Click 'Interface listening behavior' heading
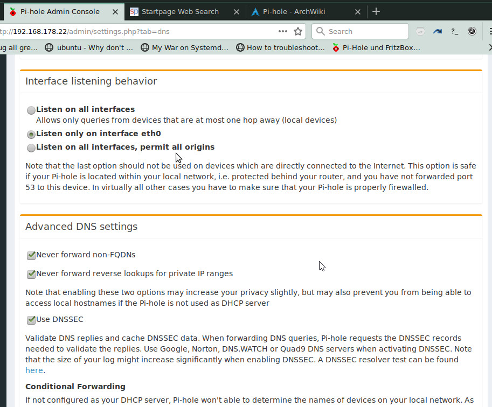 coord(91,81)
